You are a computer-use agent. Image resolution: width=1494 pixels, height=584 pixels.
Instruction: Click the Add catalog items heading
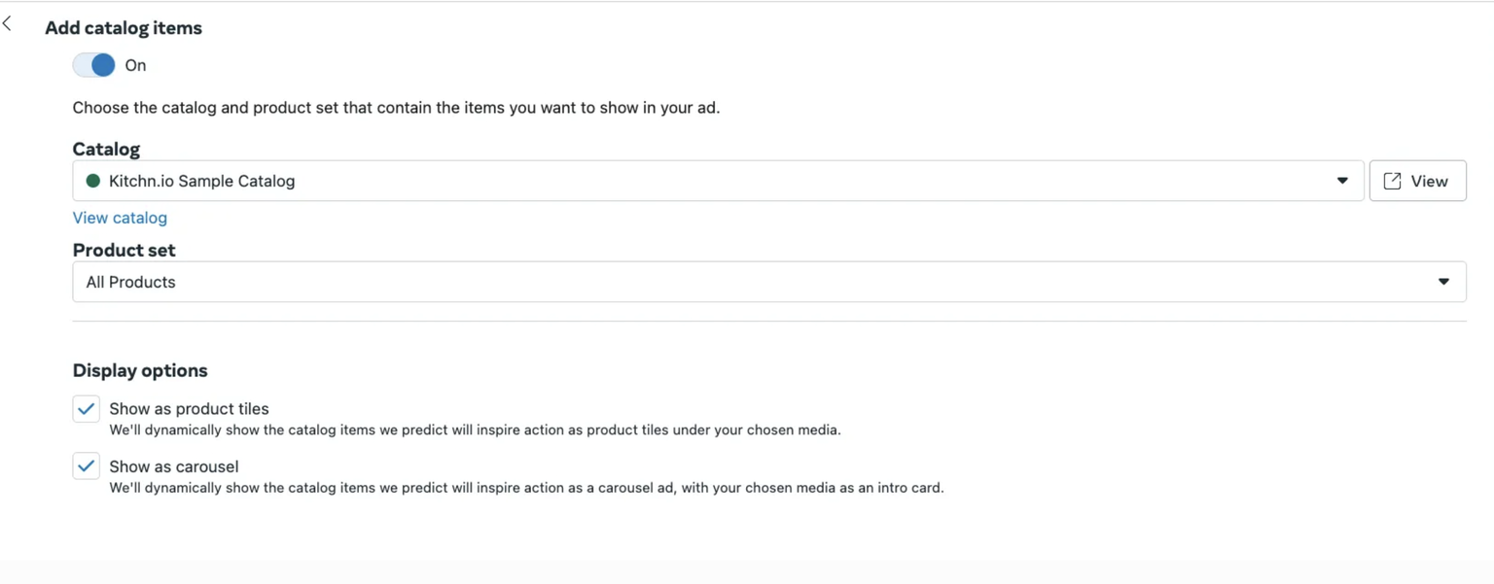[x=124, y=28]
